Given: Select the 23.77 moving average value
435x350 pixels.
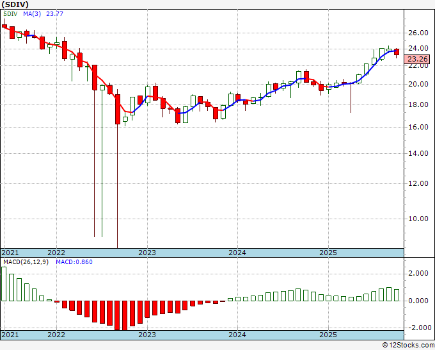Looking at the screenshot, I should [x=54, y=13].
